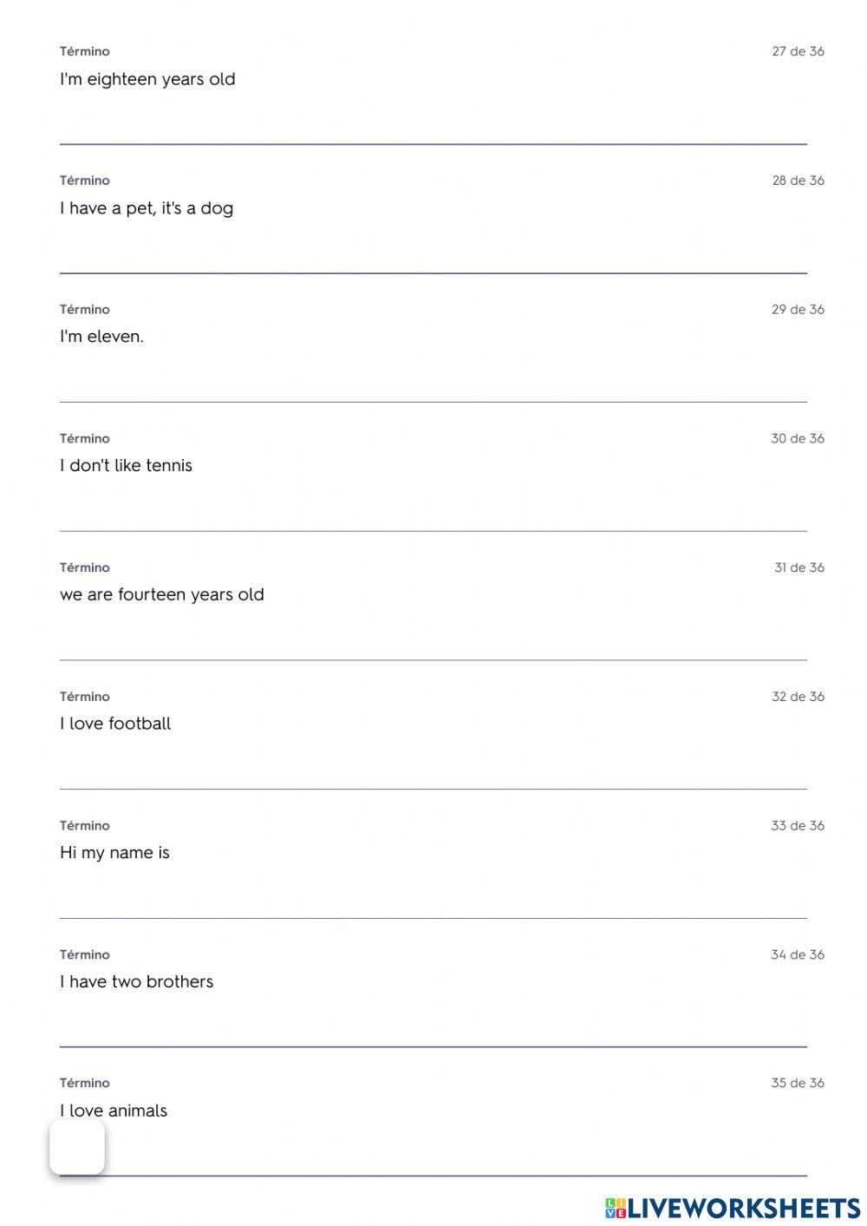Select the term 'I love football'
The image size is (867, 1226).
coord(115,724)
